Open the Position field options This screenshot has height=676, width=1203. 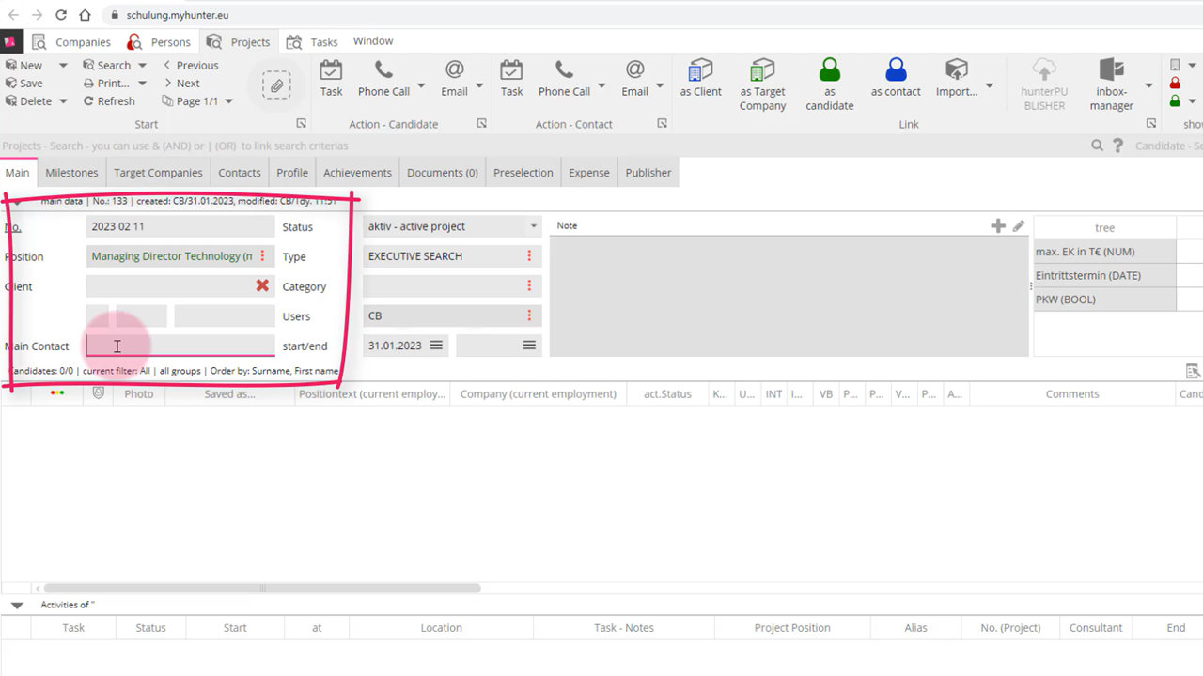click(x=262, y=256)
